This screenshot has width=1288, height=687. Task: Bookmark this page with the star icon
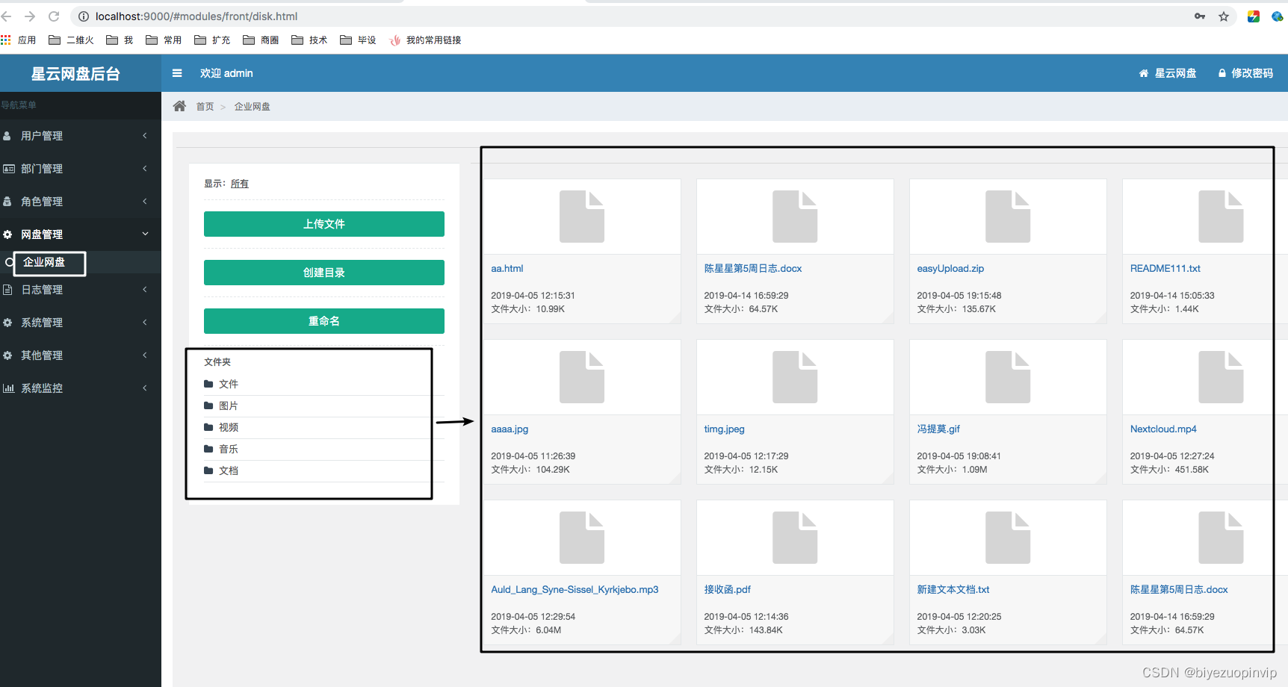(1224, 16)
